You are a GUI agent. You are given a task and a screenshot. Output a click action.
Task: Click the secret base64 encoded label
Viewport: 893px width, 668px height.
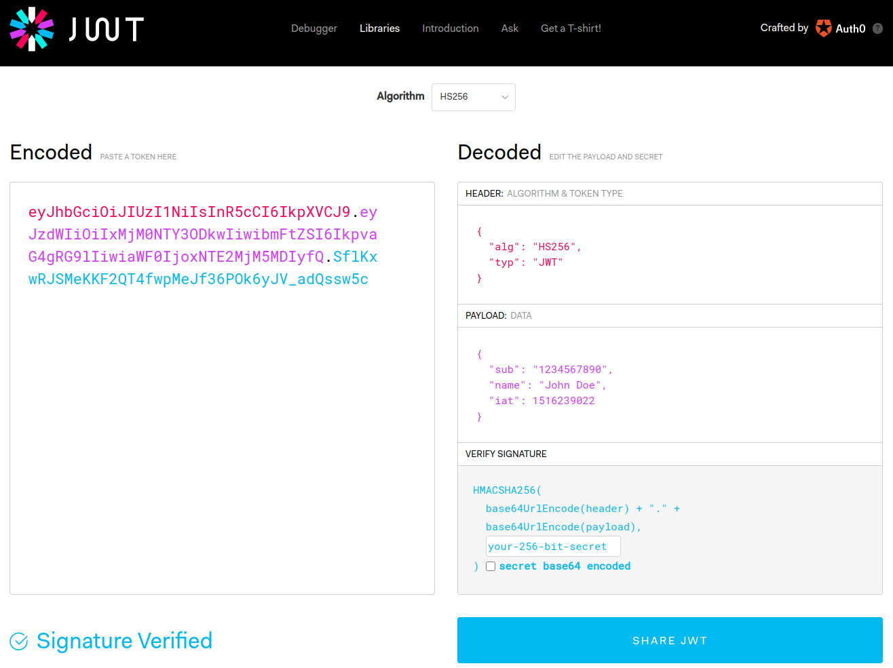pyautogui.click(x=565, y=566)
